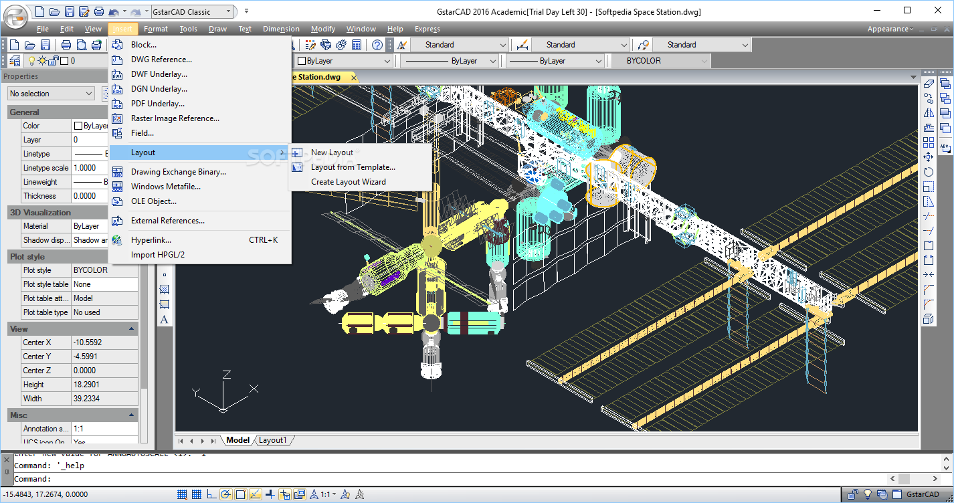Toggle Object Snap in status bar
Image resolution: width=954 pixels, height=503 pixels.
[x=240, y=495]
